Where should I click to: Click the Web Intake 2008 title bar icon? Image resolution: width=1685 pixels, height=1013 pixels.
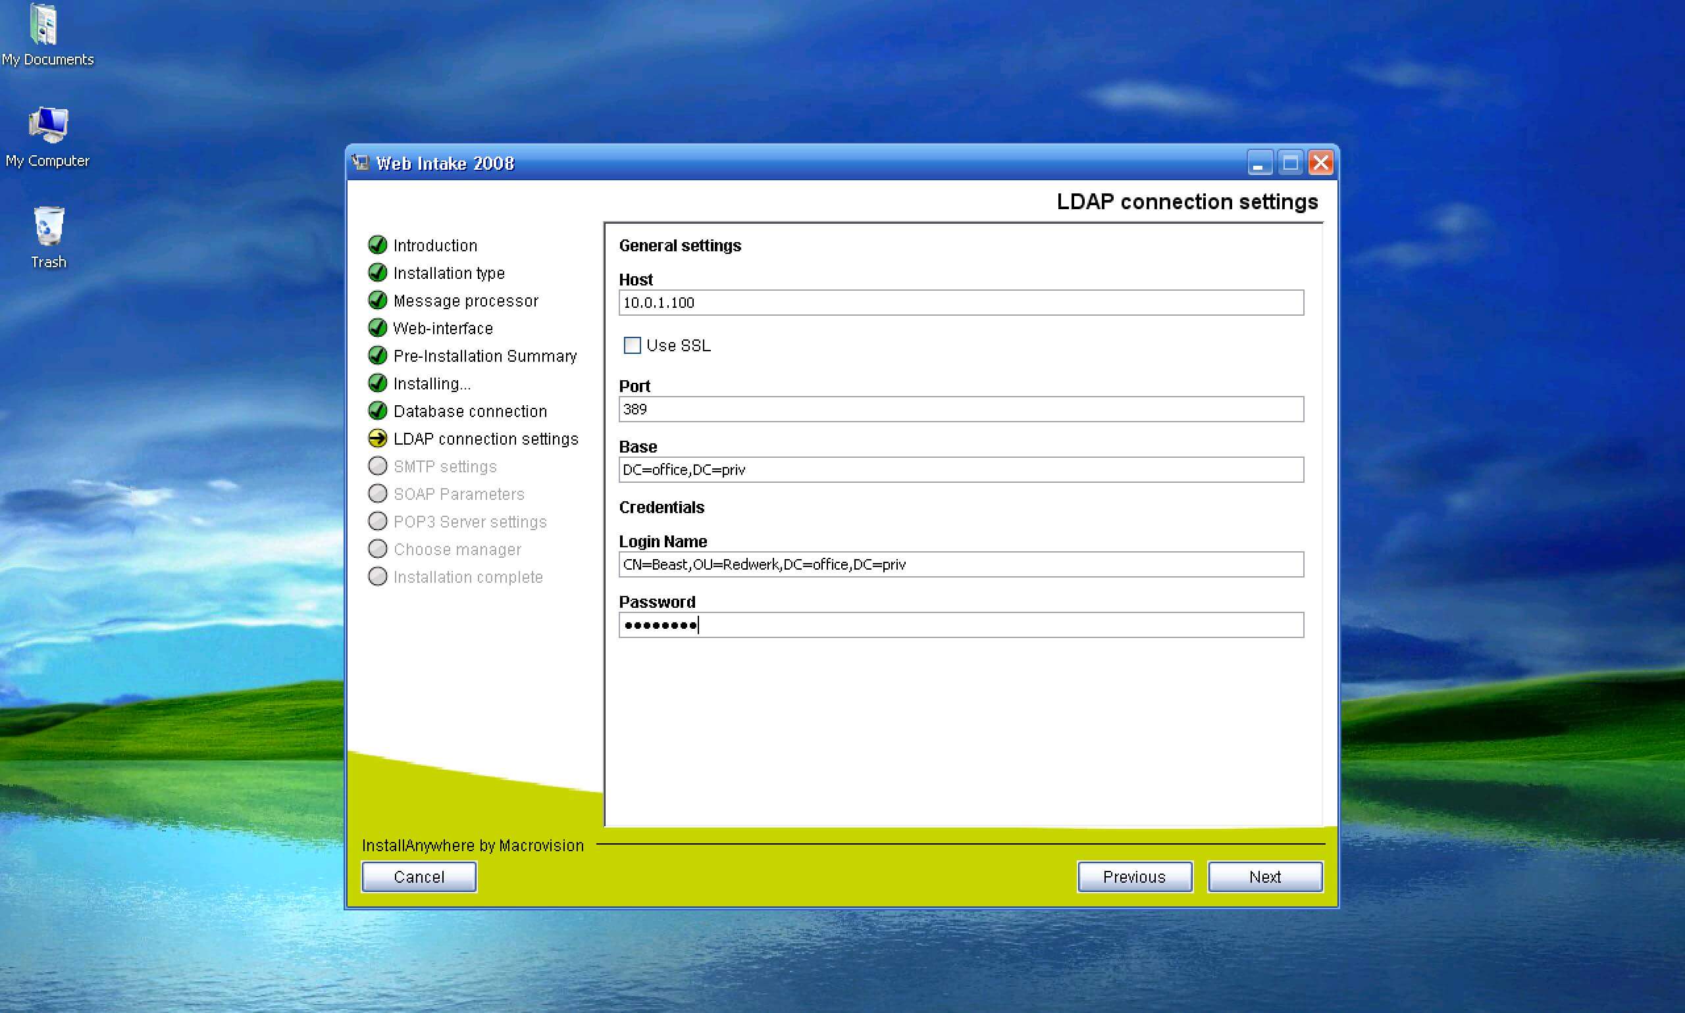pyautogui.click(x=360, y=162)
